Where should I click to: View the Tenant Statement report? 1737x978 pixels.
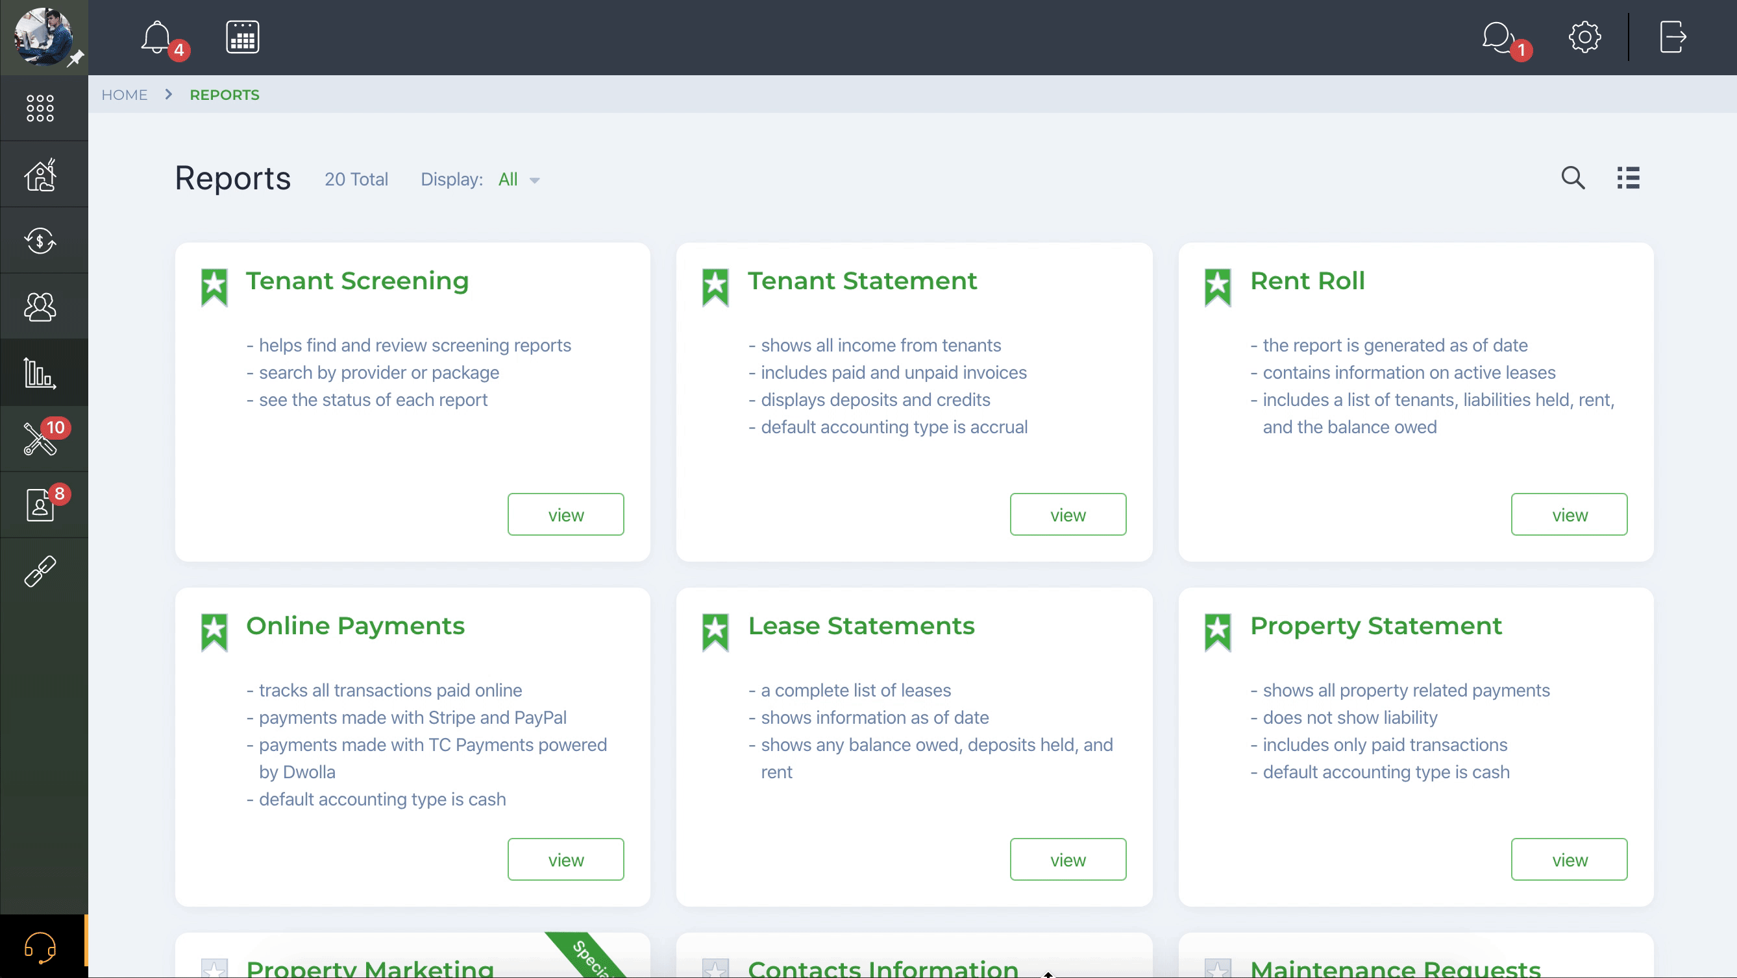pyautogui.click(x=1066, y=513)
